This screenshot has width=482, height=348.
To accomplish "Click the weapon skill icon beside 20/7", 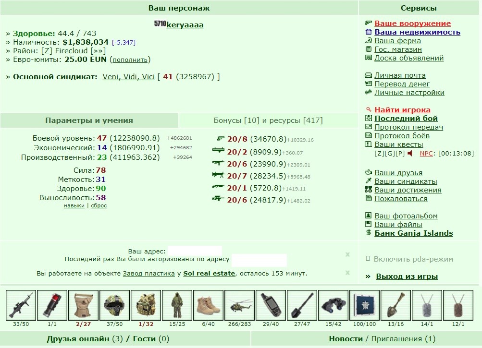I will point(218,175).
